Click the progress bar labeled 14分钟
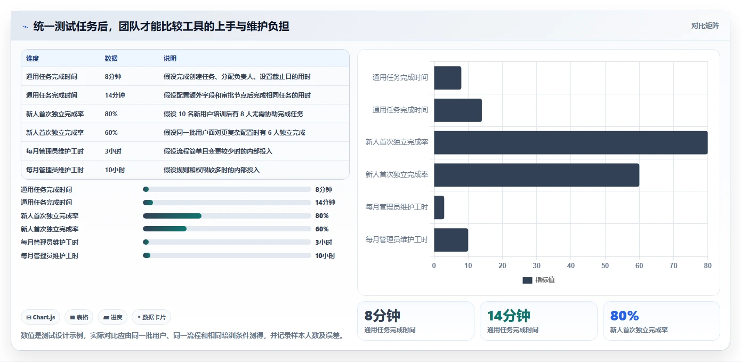Screen dimensions: 741x362 [227, 203]
